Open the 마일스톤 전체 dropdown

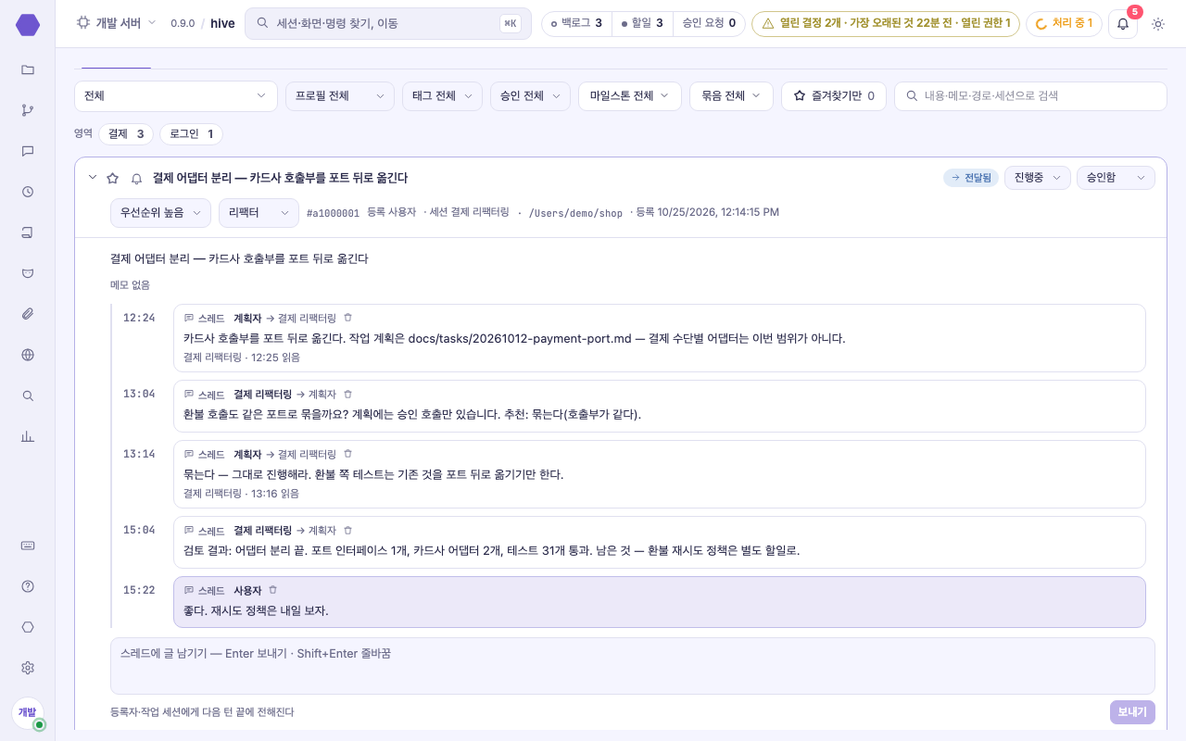(x=630, y=96)
